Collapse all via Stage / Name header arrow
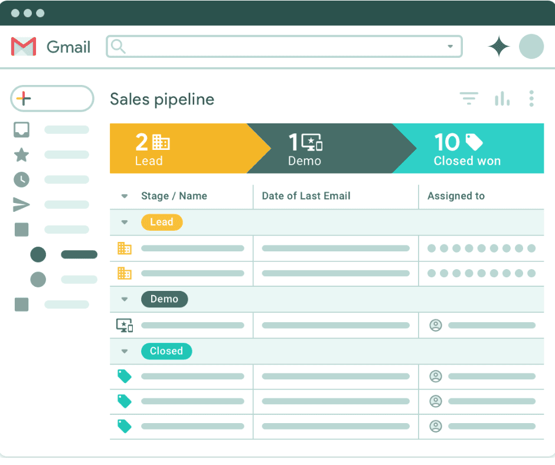 124,196
